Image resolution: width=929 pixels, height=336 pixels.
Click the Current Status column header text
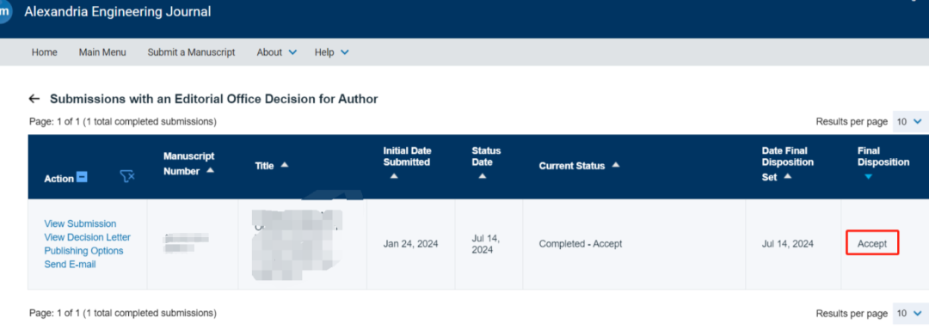pyautogui.click(x=572, y=166)
